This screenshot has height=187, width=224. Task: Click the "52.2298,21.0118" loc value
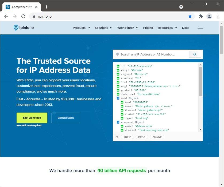pos(142,82)
